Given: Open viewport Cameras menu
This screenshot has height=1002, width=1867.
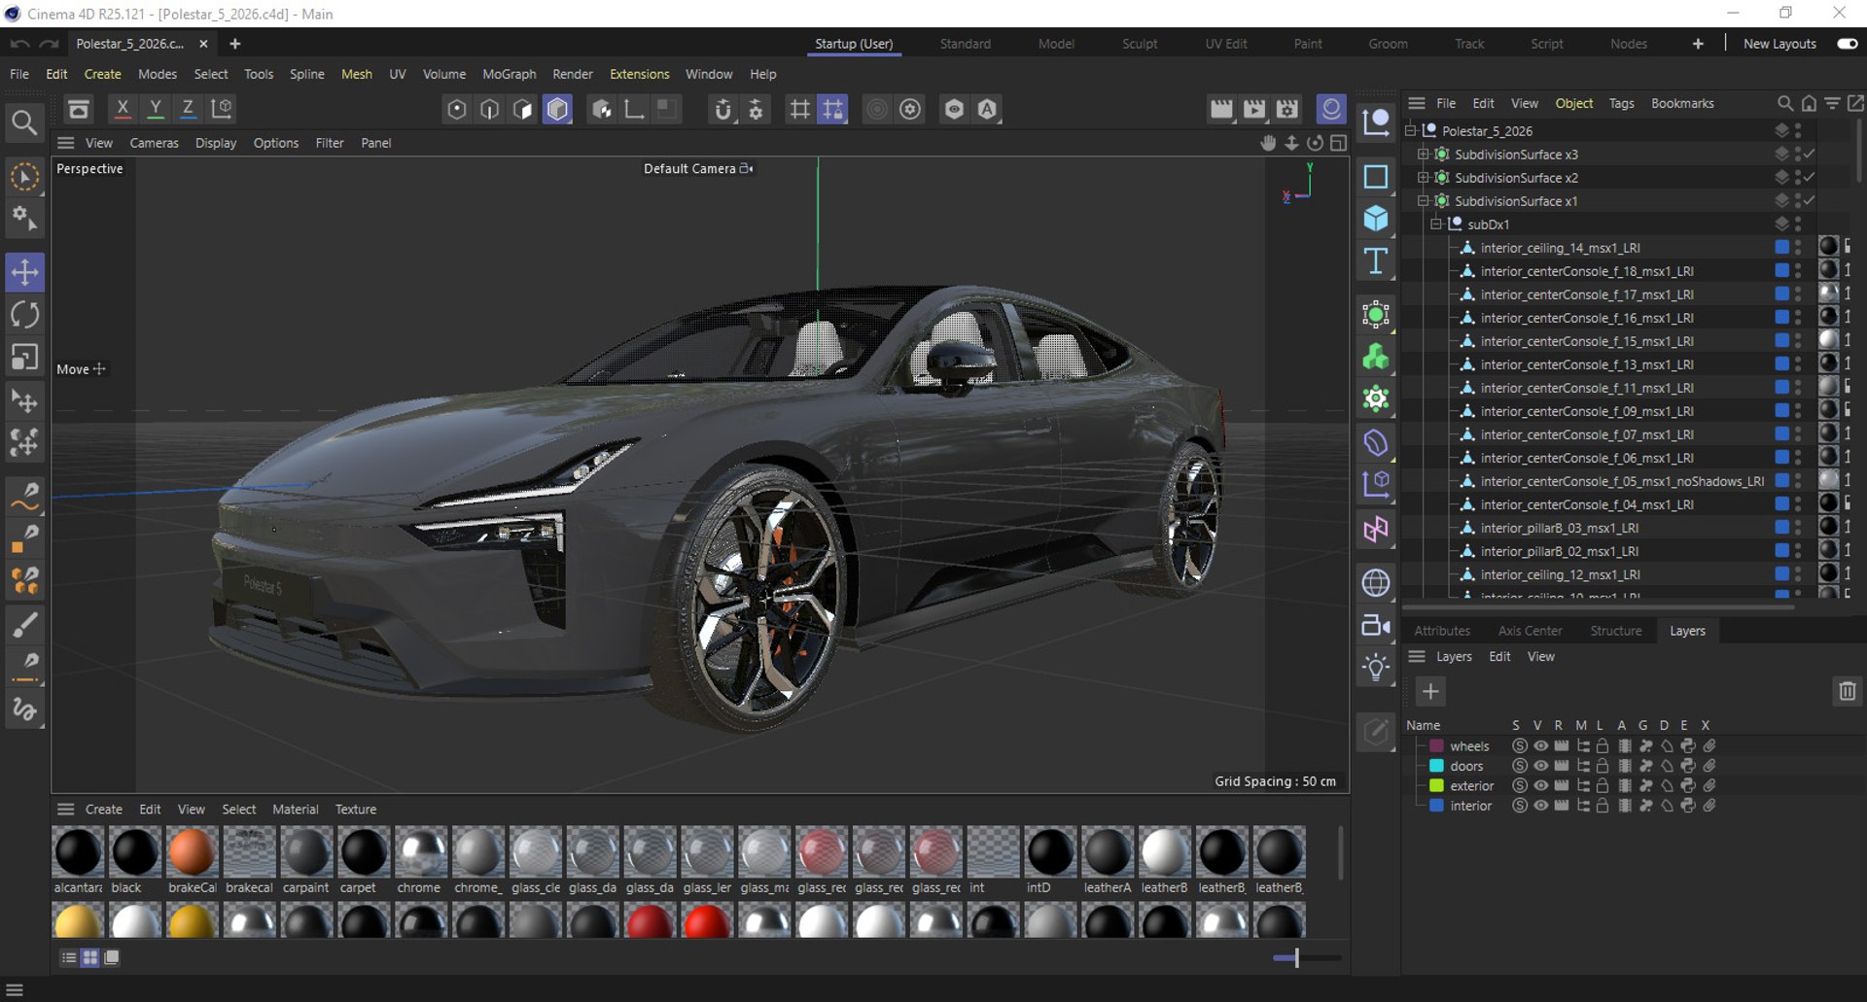Looking at the screenshot, I should tap(154, 143).
